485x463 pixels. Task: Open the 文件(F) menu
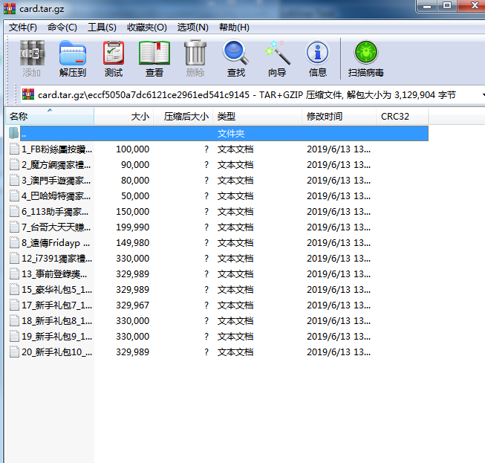(23, 27)
